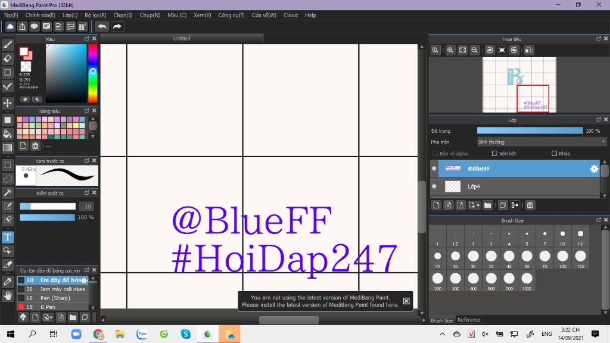Screen dimensions: 610x343
Task: Enable the Xén bớt checkbox
Action: click(x=494, y=154)
